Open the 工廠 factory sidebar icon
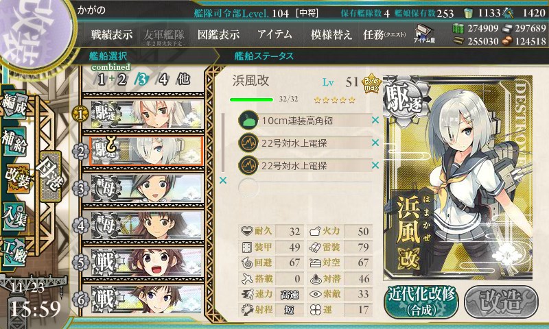Screen dimensions: 549x329 click(x=14, y=252)
